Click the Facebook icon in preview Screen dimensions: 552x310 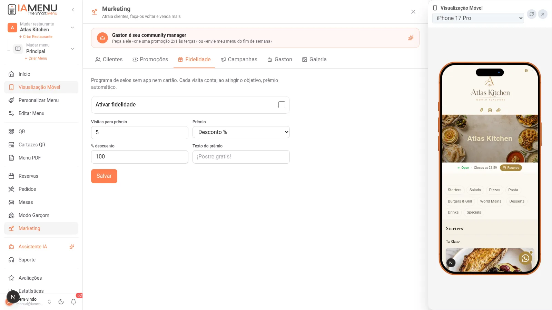pos(481,110)
